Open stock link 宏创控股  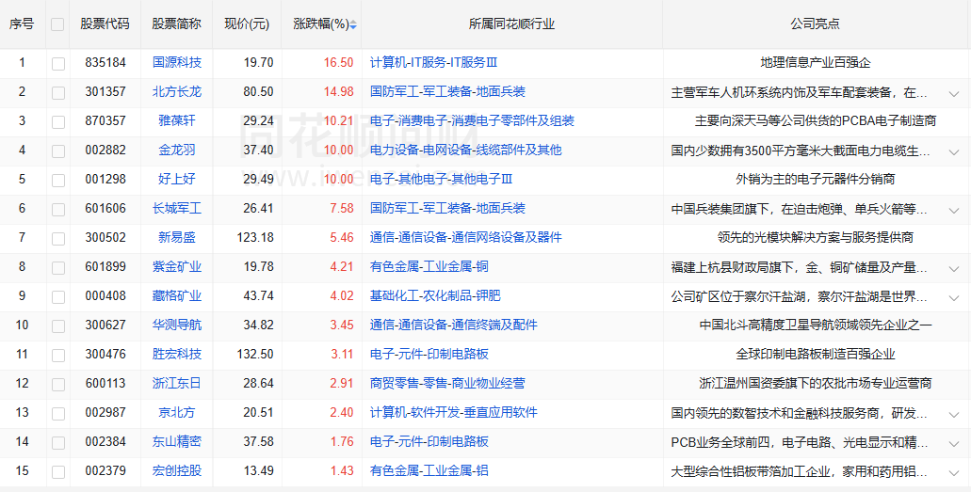tap(177, 470)
